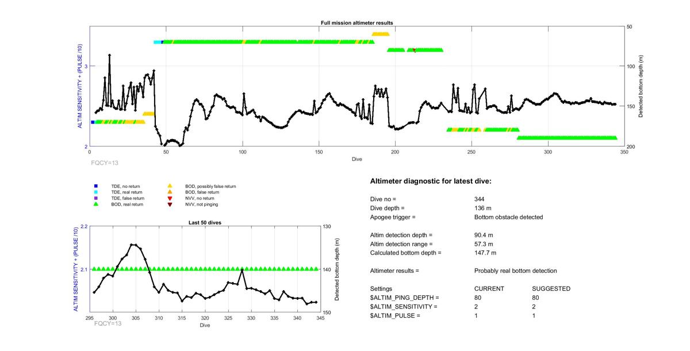Click the purple TDE false return legend square
The width and height of the screenshot is (690, 351).
(97, 198)
